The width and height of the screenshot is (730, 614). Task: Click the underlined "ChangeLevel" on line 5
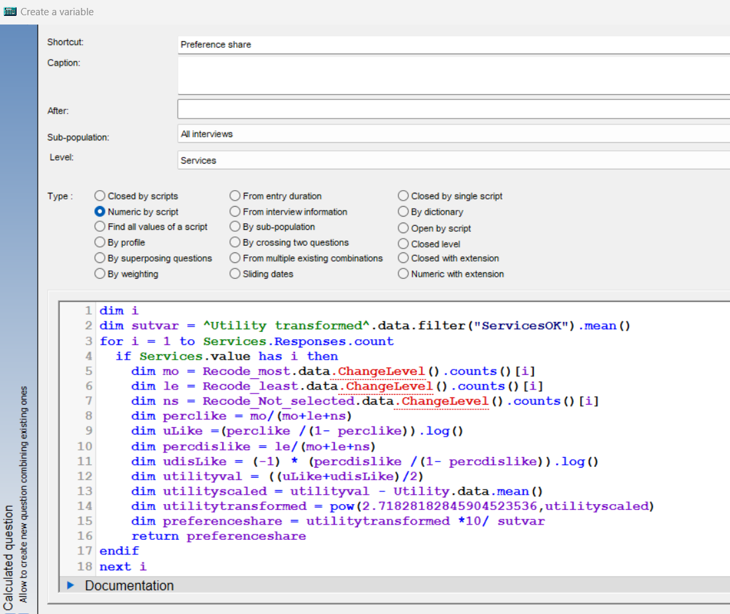[x=380, y=371]
